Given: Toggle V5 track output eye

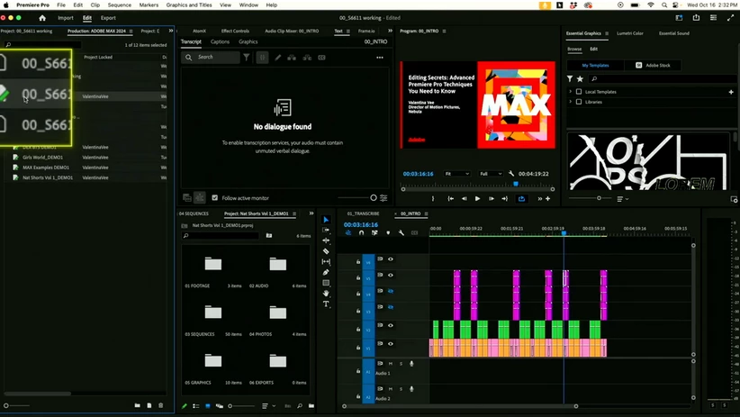Looking at the screenshot, I should pos(391,275).
